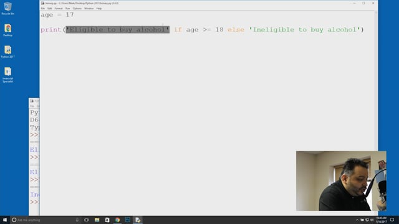Click the battery tray icon

(x=362, y=220)
